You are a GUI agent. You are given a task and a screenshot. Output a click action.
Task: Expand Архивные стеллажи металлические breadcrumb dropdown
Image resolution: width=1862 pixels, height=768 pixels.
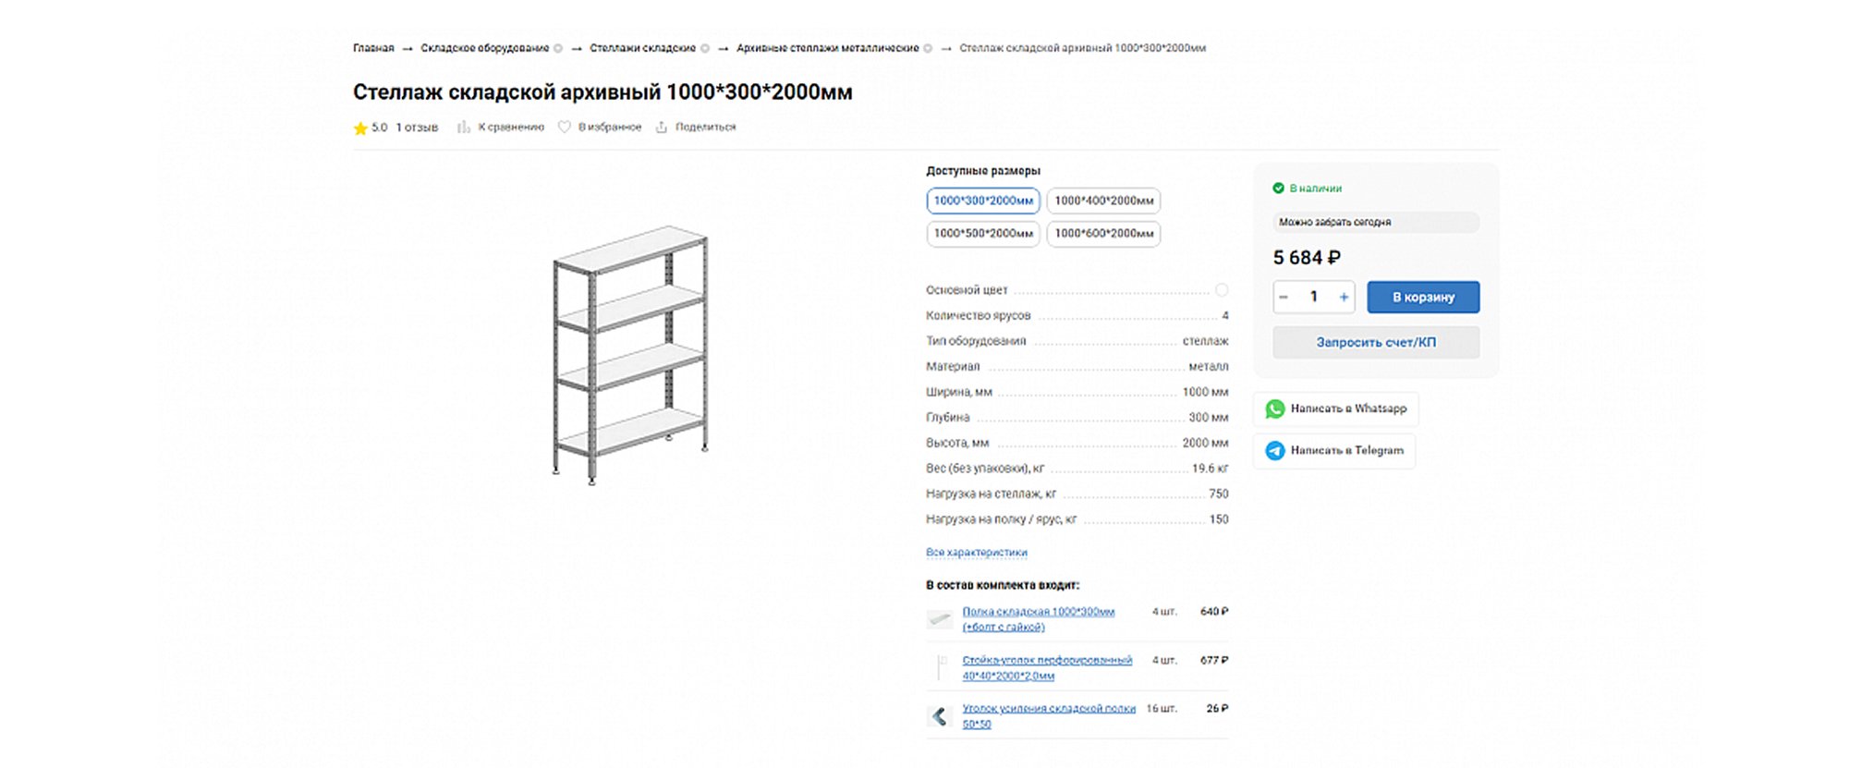[928, 48]
